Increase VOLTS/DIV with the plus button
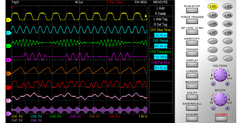This screenshot has width=242, height=123. [227, 84]
